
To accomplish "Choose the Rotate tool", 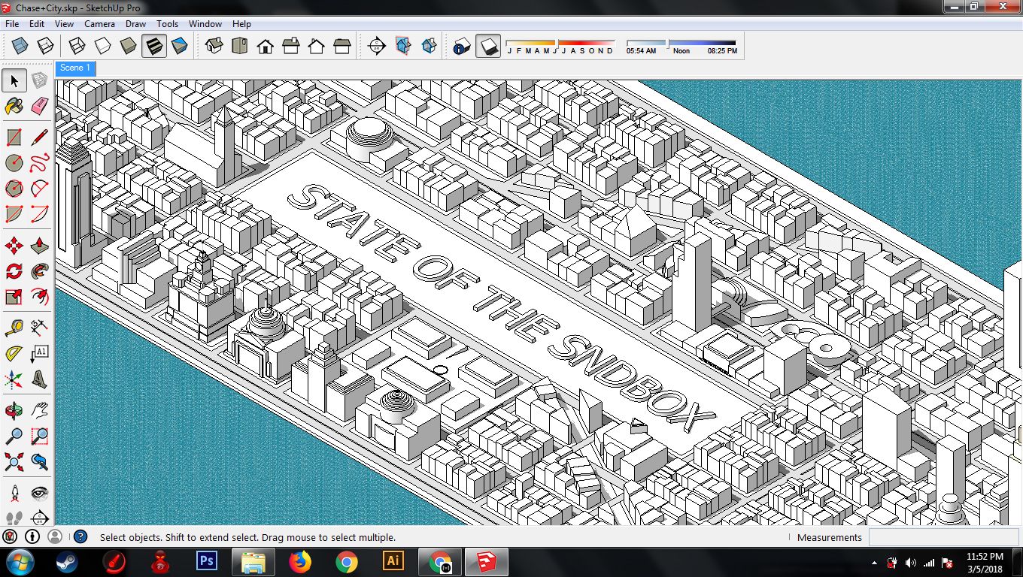I will click(x=14, y=271).
